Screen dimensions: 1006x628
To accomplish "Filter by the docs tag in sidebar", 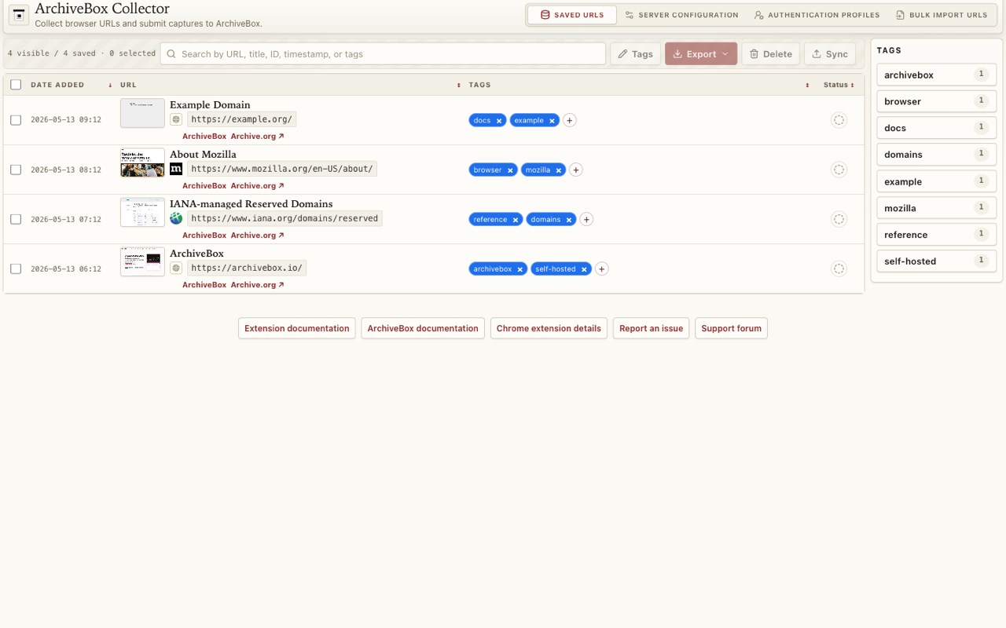I will 937,128.
